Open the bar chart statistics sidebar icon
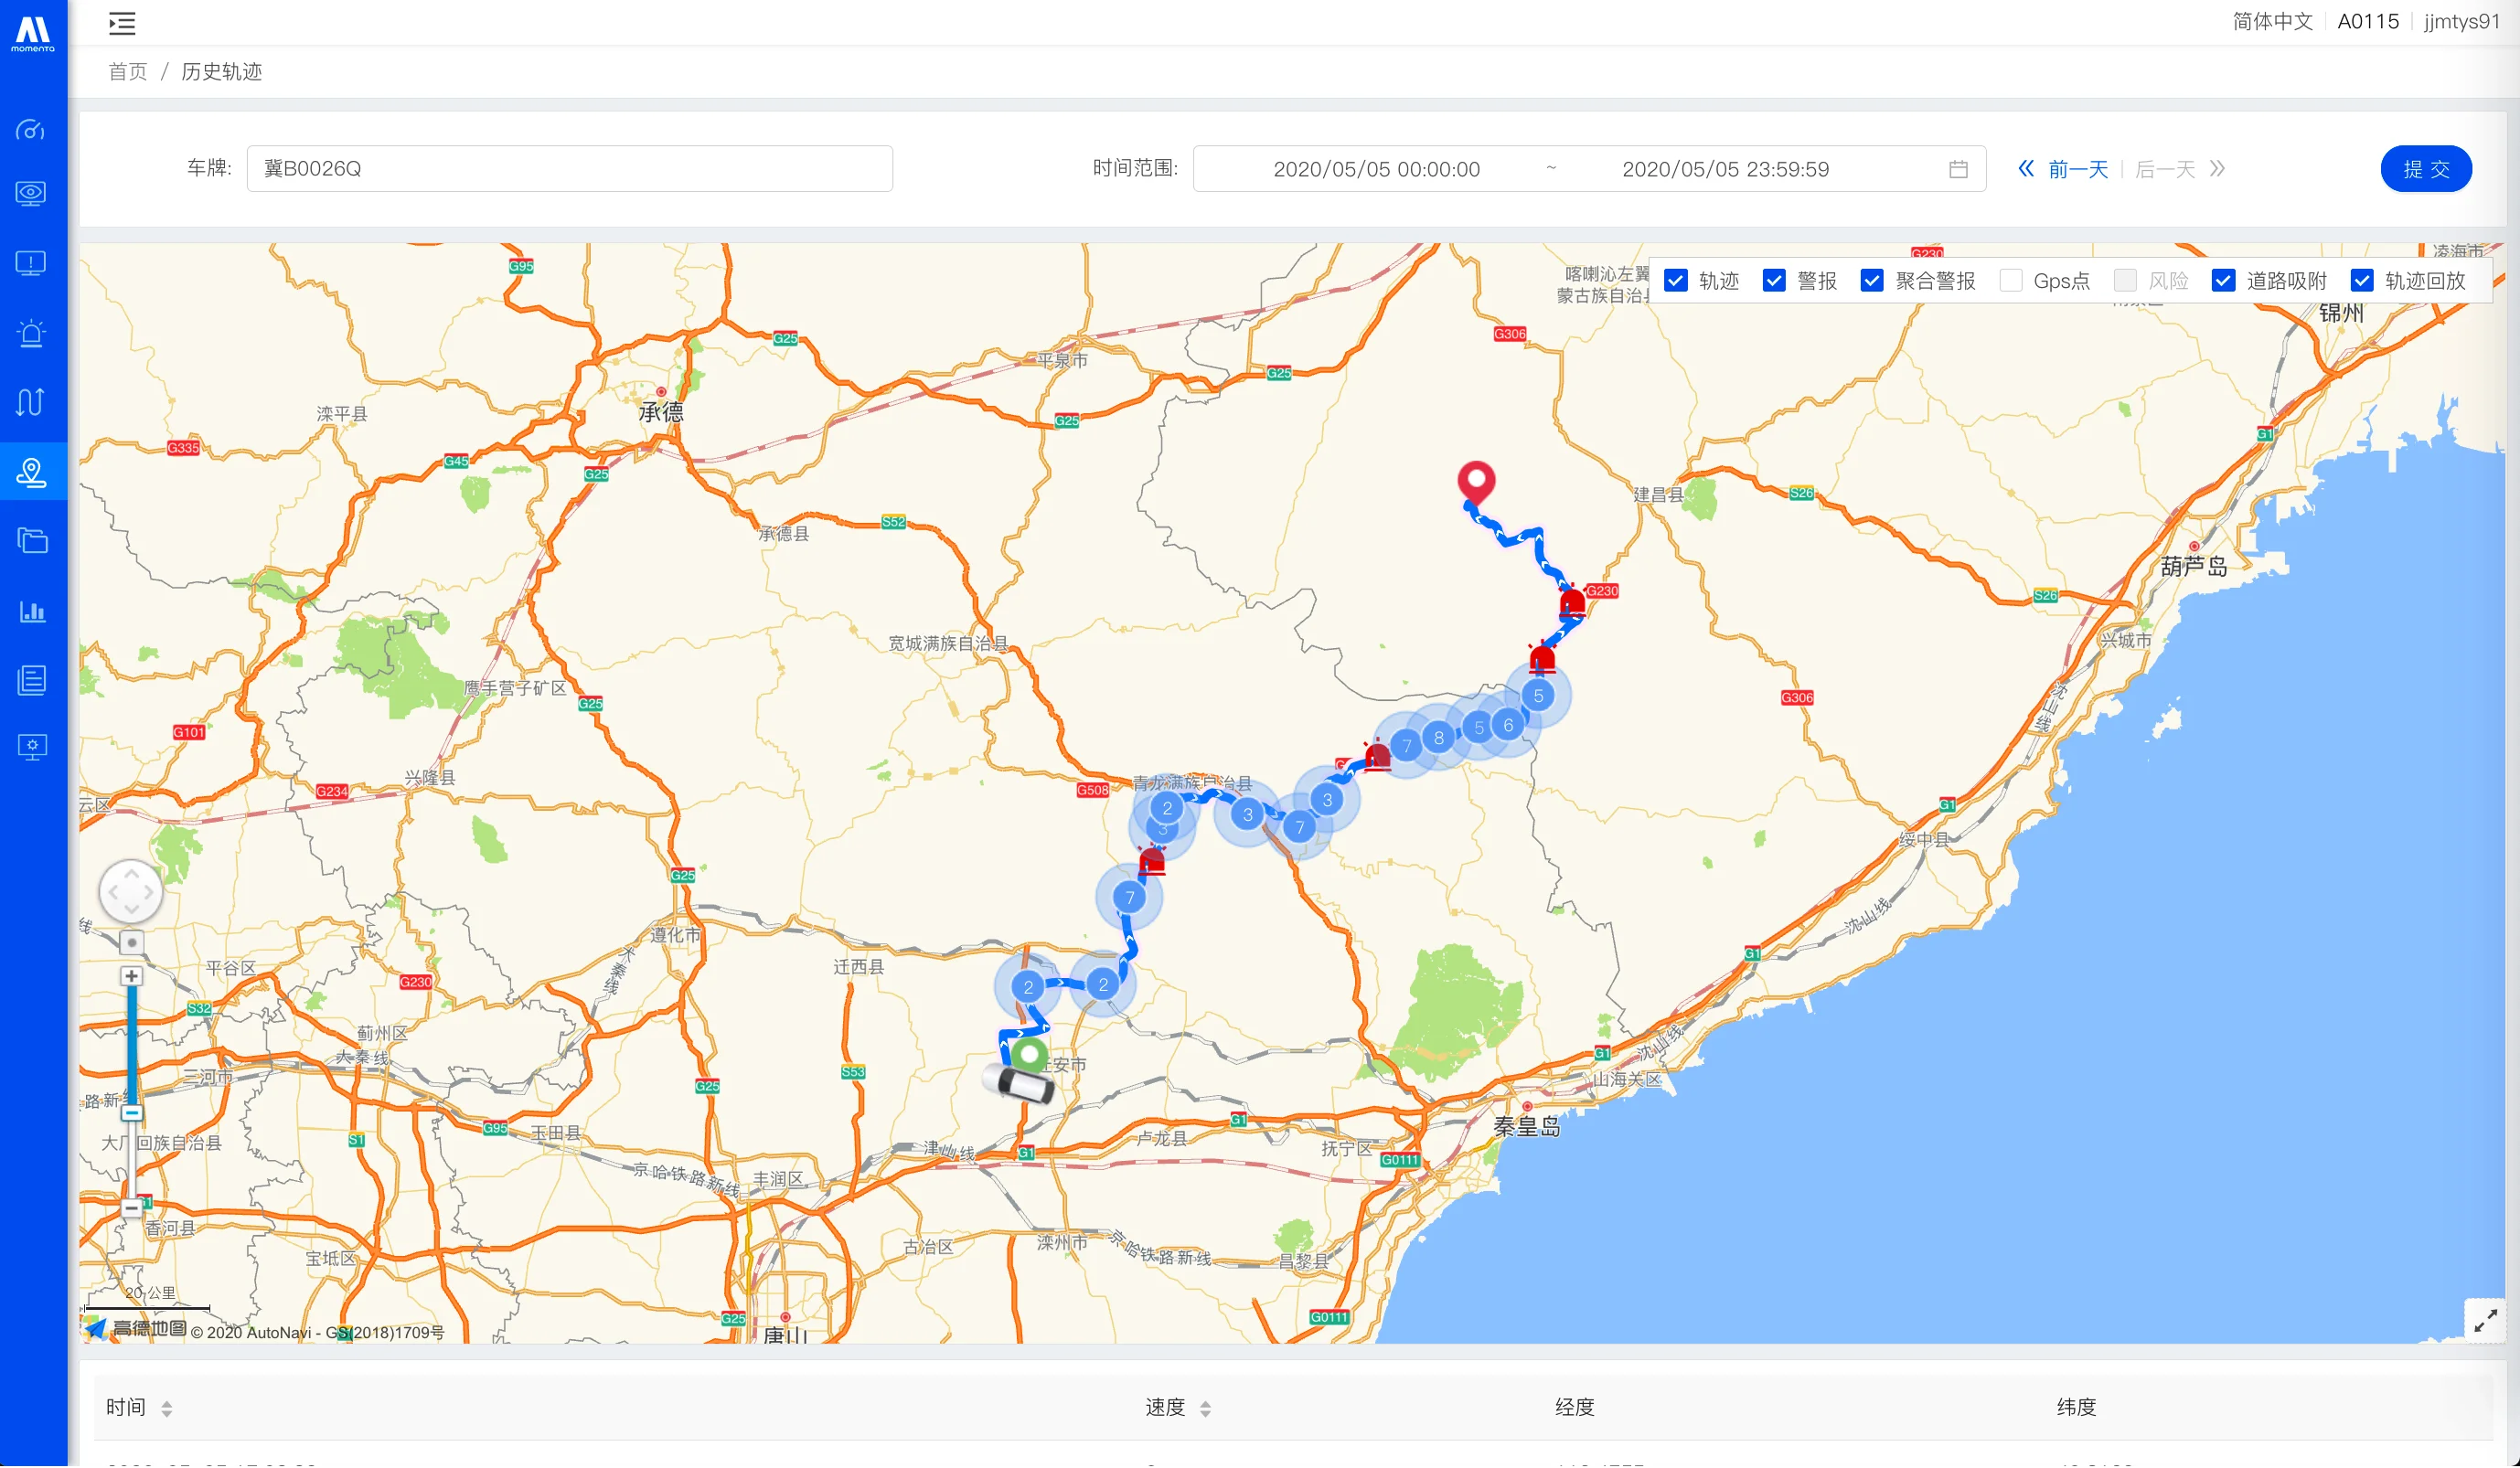2520x1468 pixels. 32,611
